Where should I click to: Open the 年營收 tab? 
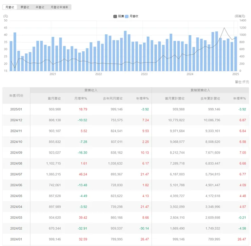tap(40, 7)
